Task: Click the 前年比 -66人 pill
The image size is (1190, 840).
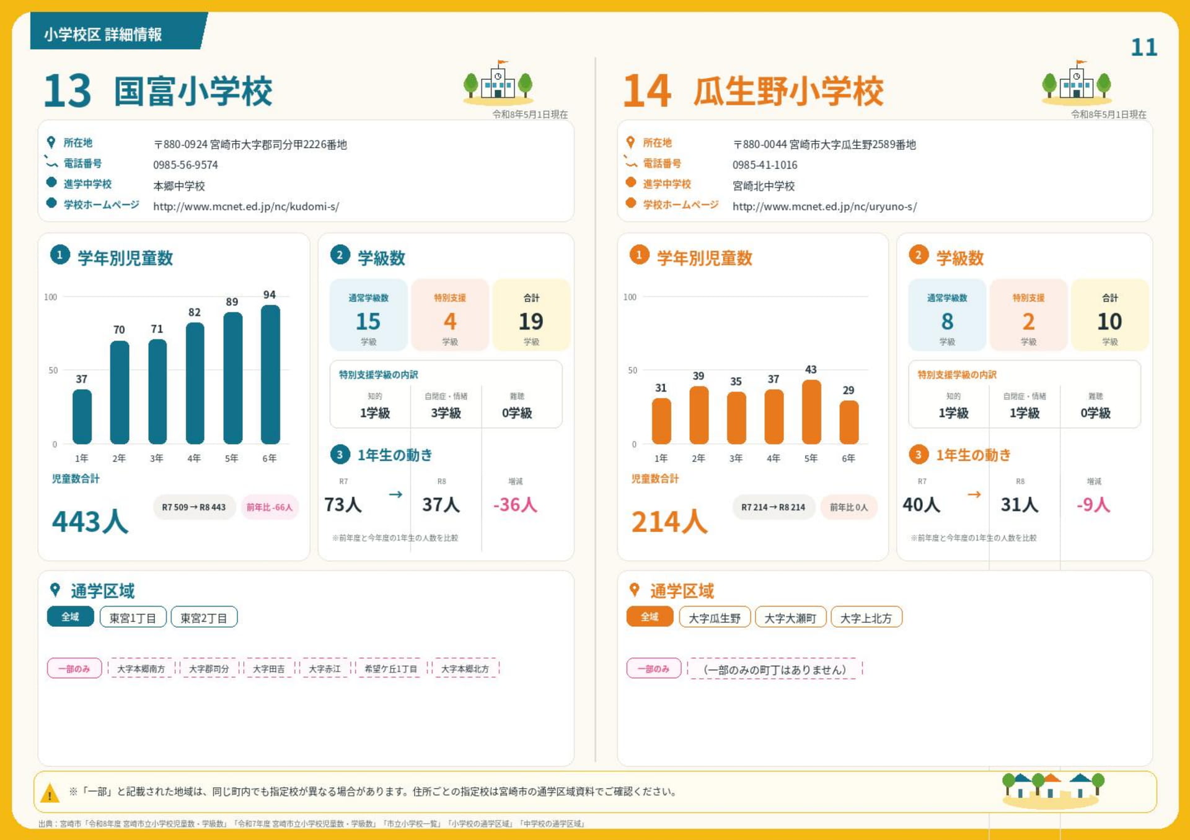Action: coord(270,507)
